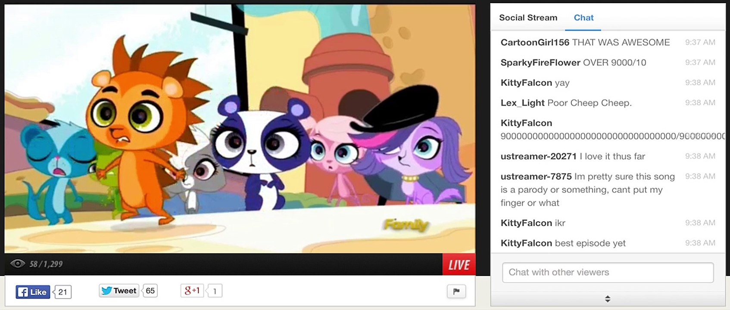Click KittyFalcon username beside 'ikr'
The image size is (730, 310).
tap(526, 223)
